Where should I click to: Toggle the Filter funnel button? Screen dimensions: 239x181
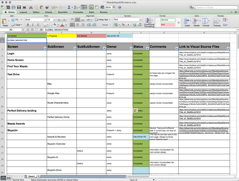pyautogui.click(x=83, y=7)
